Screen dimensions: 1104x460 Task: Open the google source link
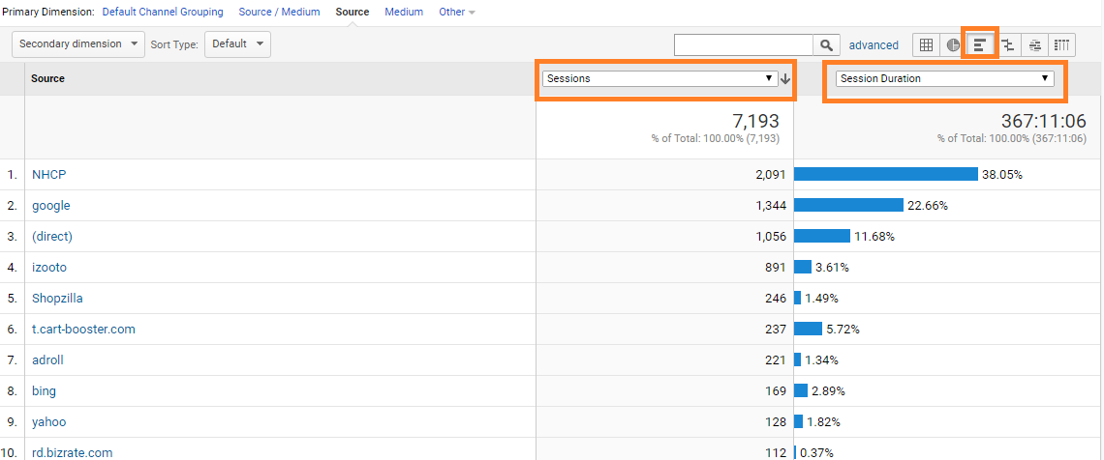tap(50, 206)
